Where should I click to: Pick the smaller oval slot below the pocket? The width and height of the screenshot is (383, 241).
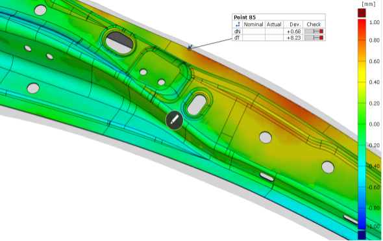(x=197, y=105)
